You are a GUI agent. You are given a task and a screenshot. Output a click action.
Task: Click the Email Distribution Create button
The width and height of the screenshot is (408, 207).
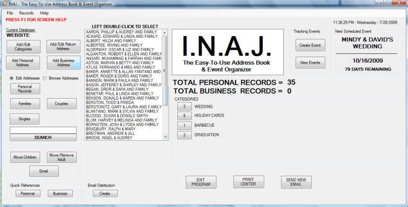pos(105,194)
